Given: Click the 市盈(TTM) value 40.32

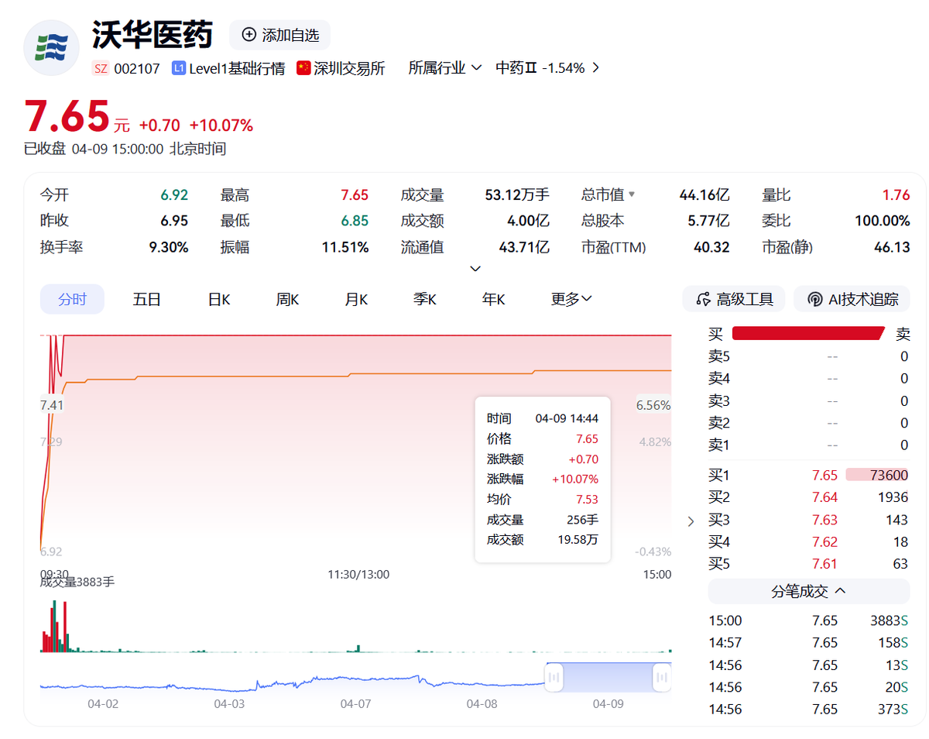Looking at the screenshot, I should point(711,247).
